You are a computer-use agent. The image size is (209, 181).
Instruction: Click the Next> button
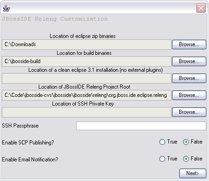pos(193,173)
